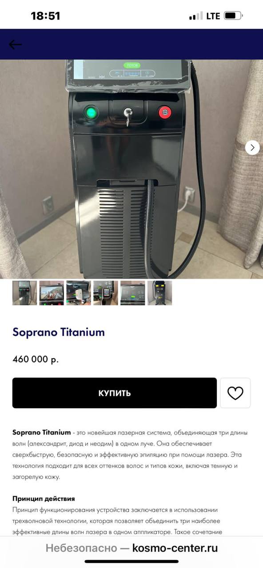Viewport: 263px width, 568px height.
Task: Select the sixth thumbnail of the black machine
Action: tap(160, 293)
